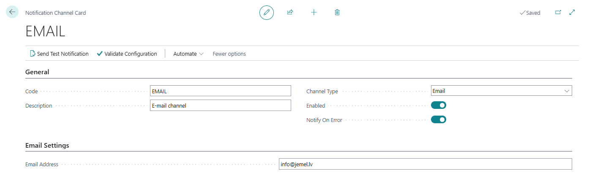Disable the Enabled toggle
This screenshot has height=173, width=603.
click(x=438, y=105)
